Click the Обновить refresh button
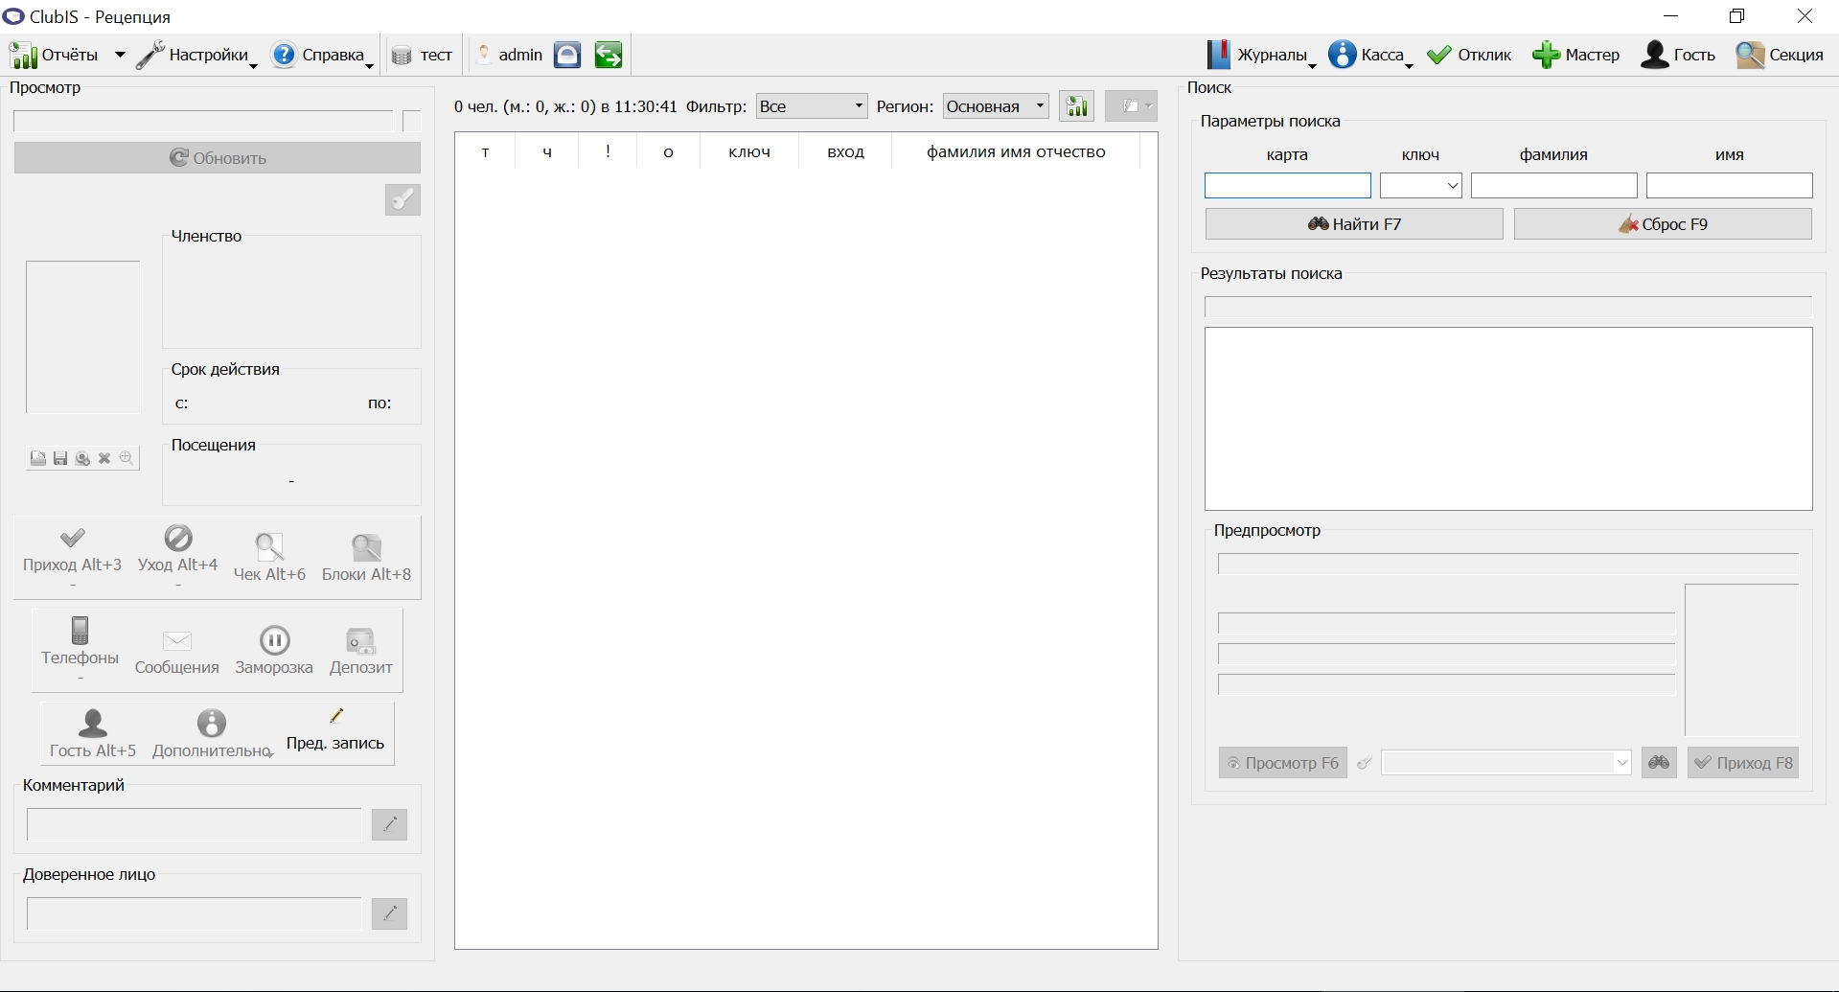This screenshot has width=1839, height=992. (x=218, y=158)
